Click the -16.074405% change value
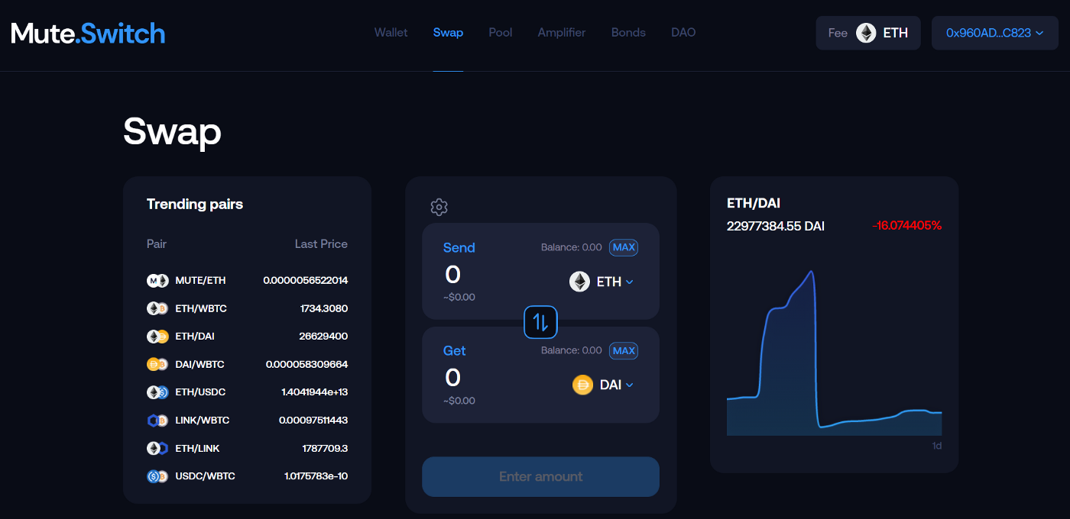1070x519 pixels. click(906, 226)
